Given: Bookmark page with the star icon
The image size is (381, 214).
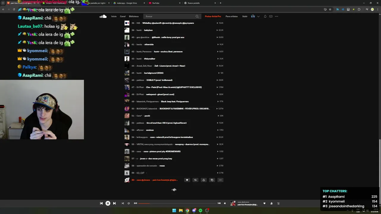Looking at the screenshot, I should coord(330,10).
